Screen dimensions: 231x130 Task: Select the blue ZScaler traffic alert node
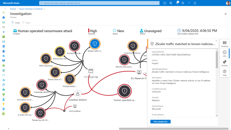tap(94, 44)
